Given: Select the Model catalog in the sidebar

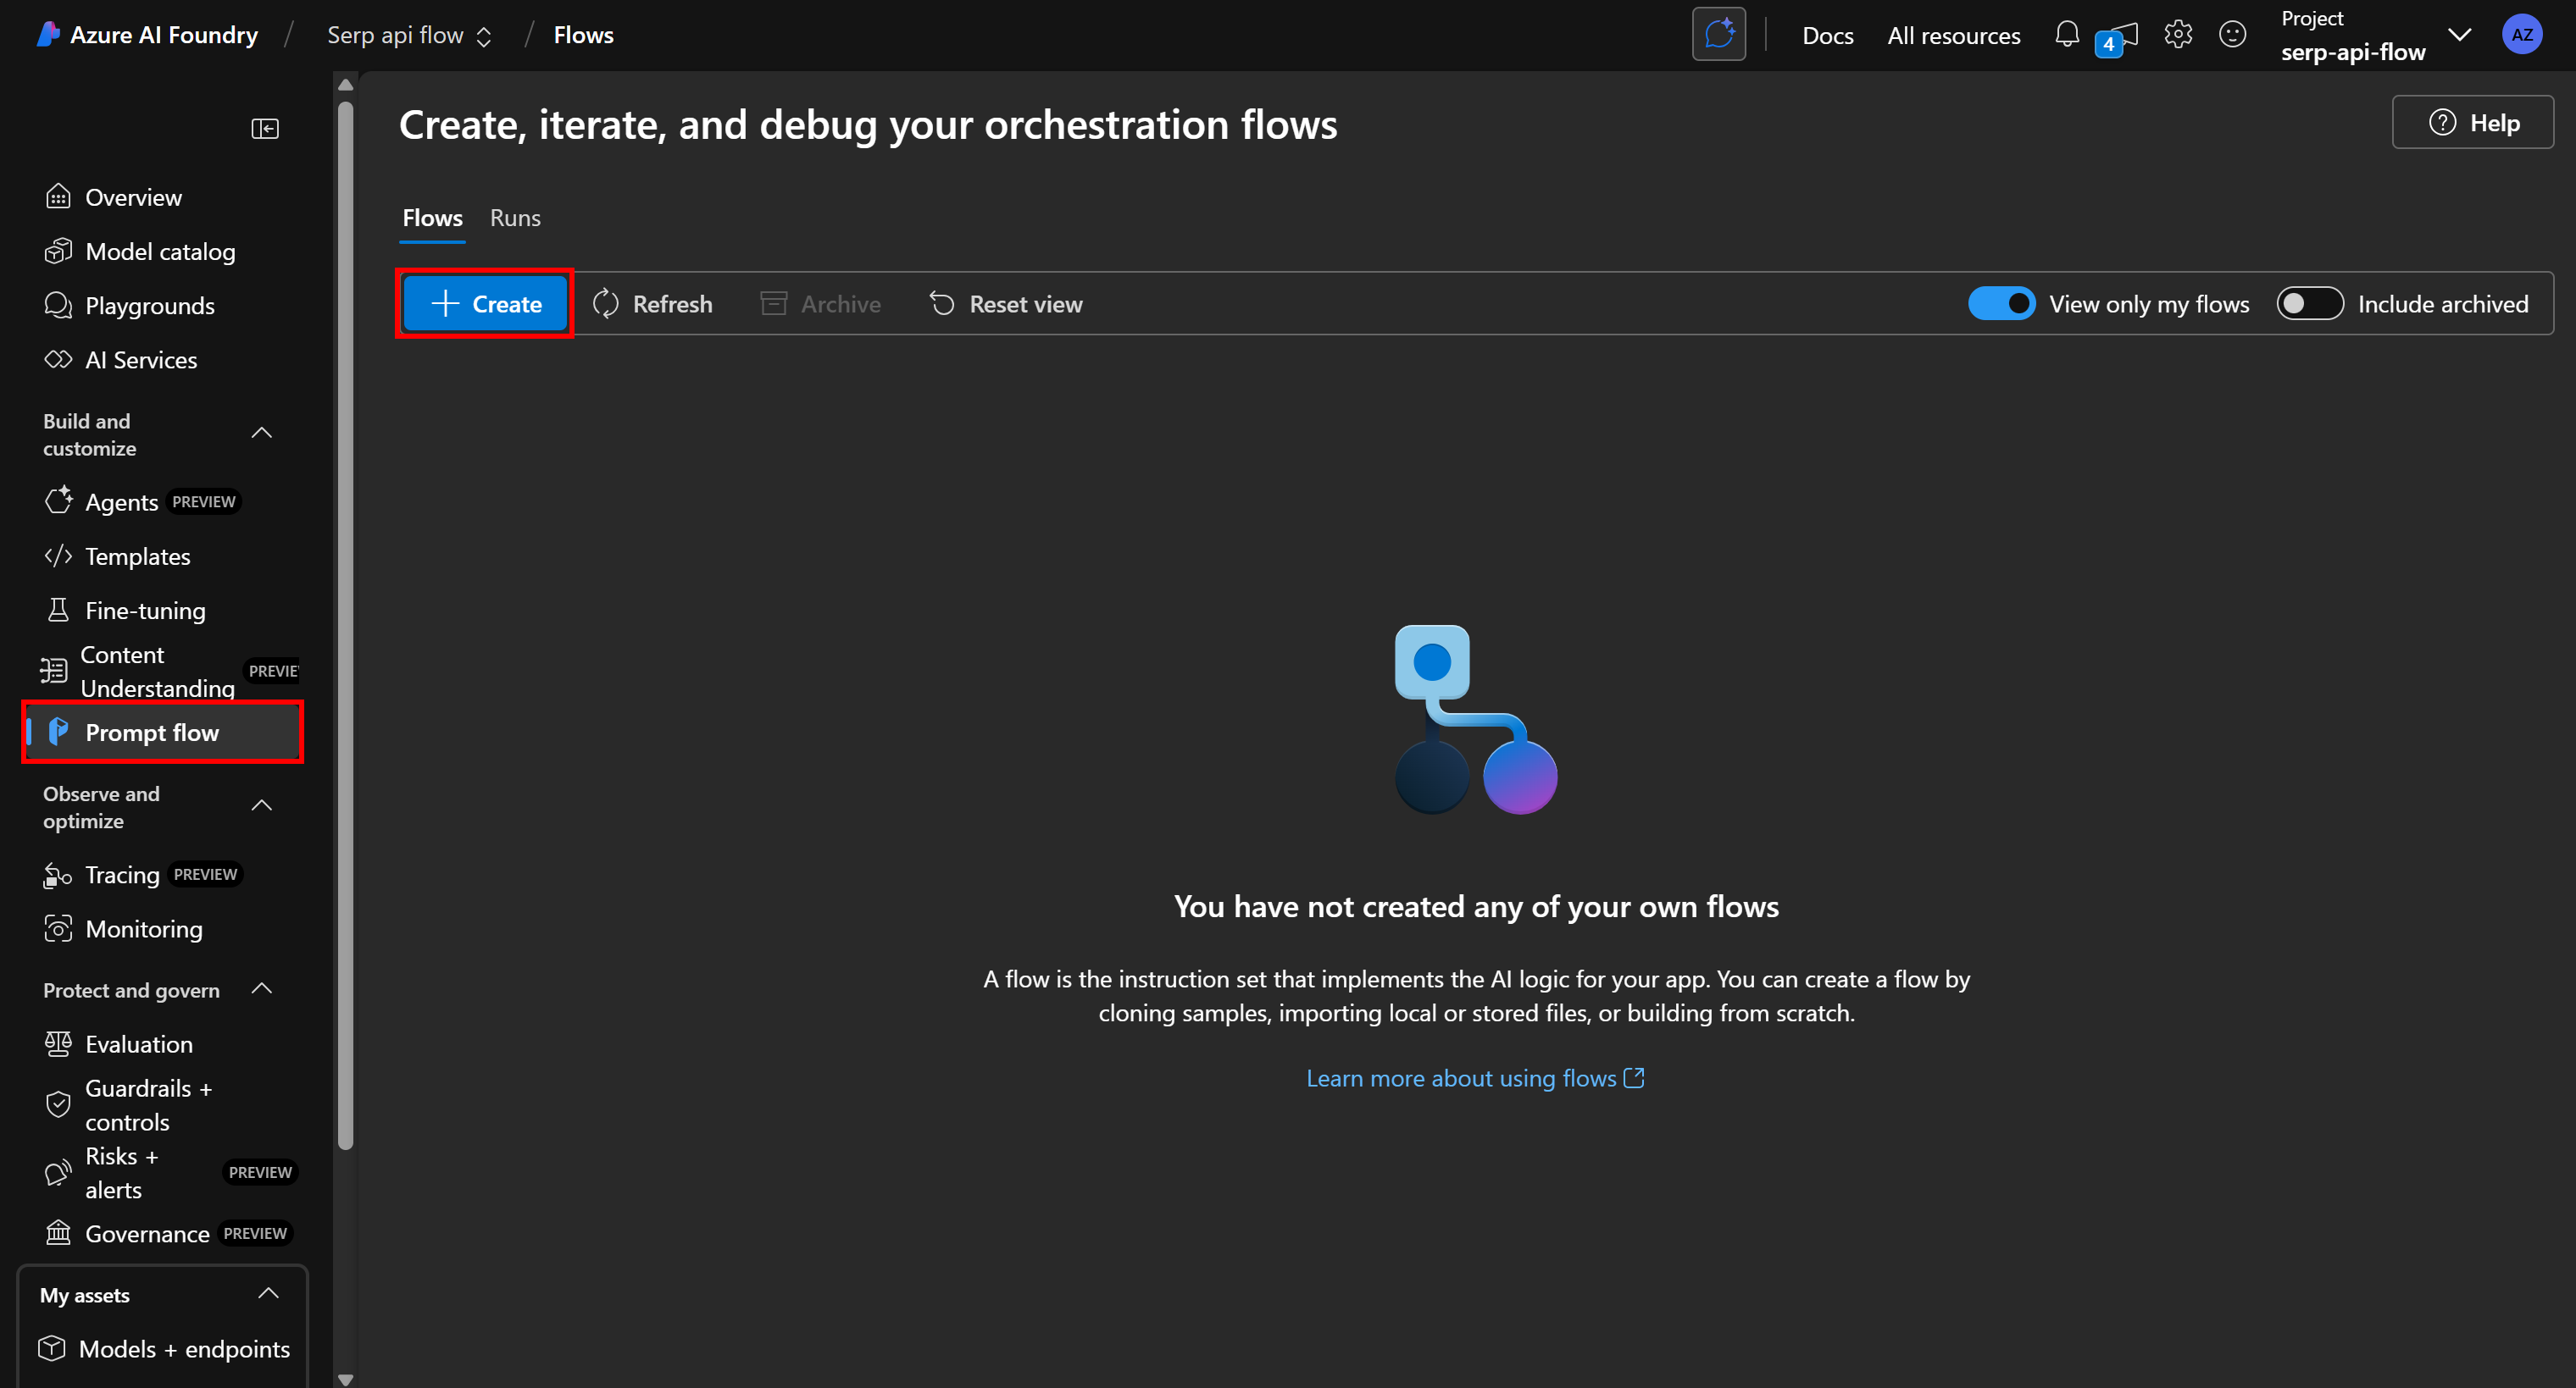Looking at the screenshot, I should 161,251.
